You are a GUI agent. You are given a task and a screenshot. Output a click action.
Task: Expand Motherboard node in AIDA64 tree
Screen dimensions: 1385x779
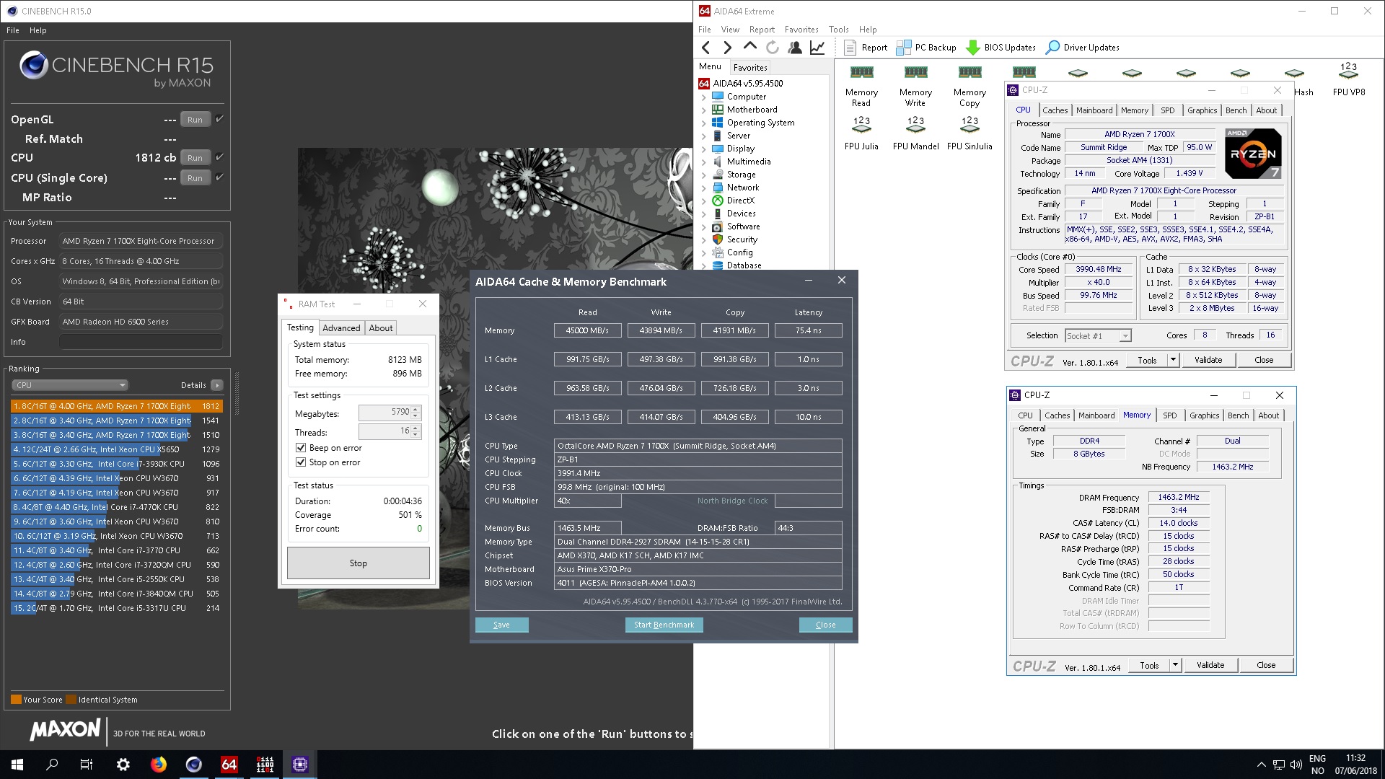pos(704,110)
